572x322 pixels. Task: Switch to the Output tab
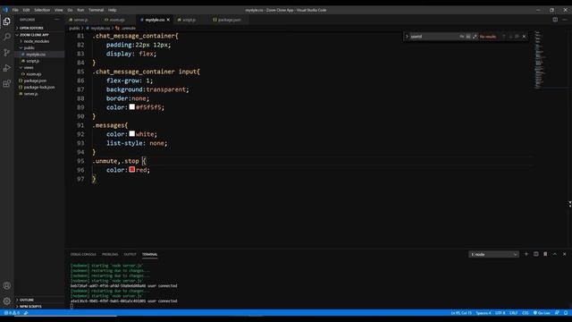coord(130,254)
